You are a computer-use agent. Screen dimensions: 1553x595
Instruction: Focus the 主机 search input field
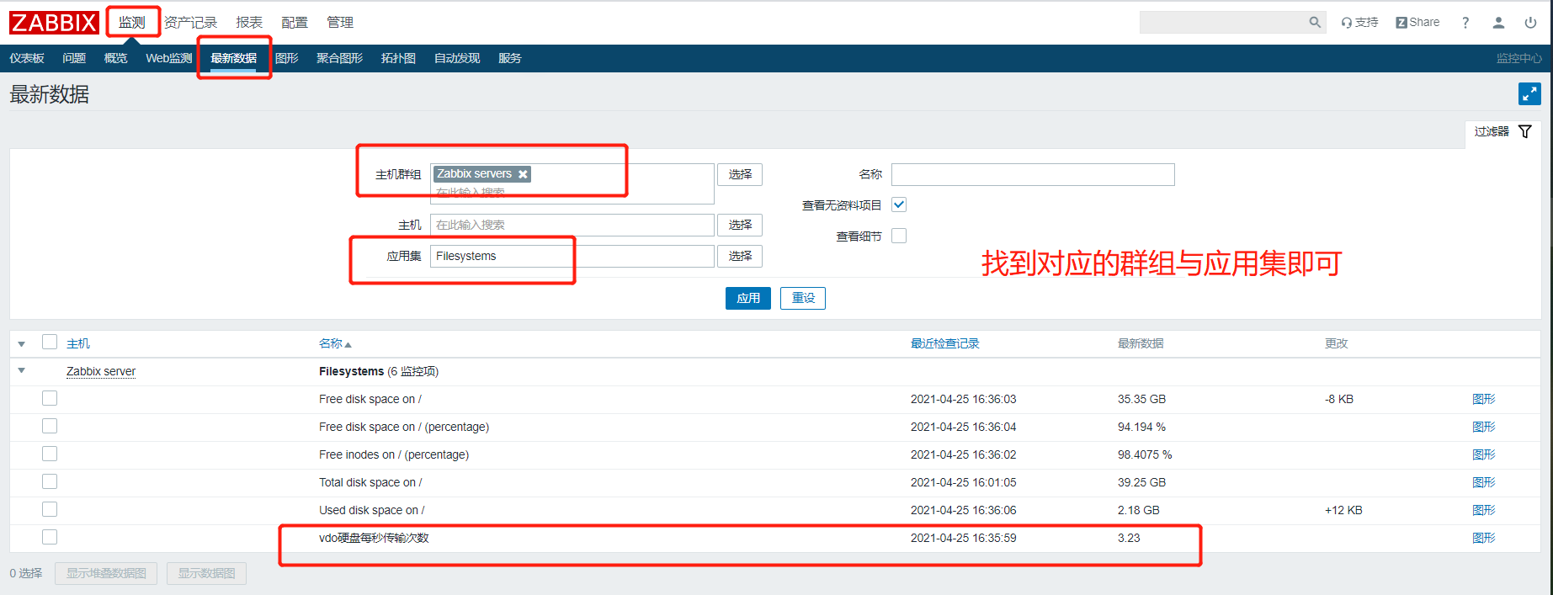[x=572, y=225]
